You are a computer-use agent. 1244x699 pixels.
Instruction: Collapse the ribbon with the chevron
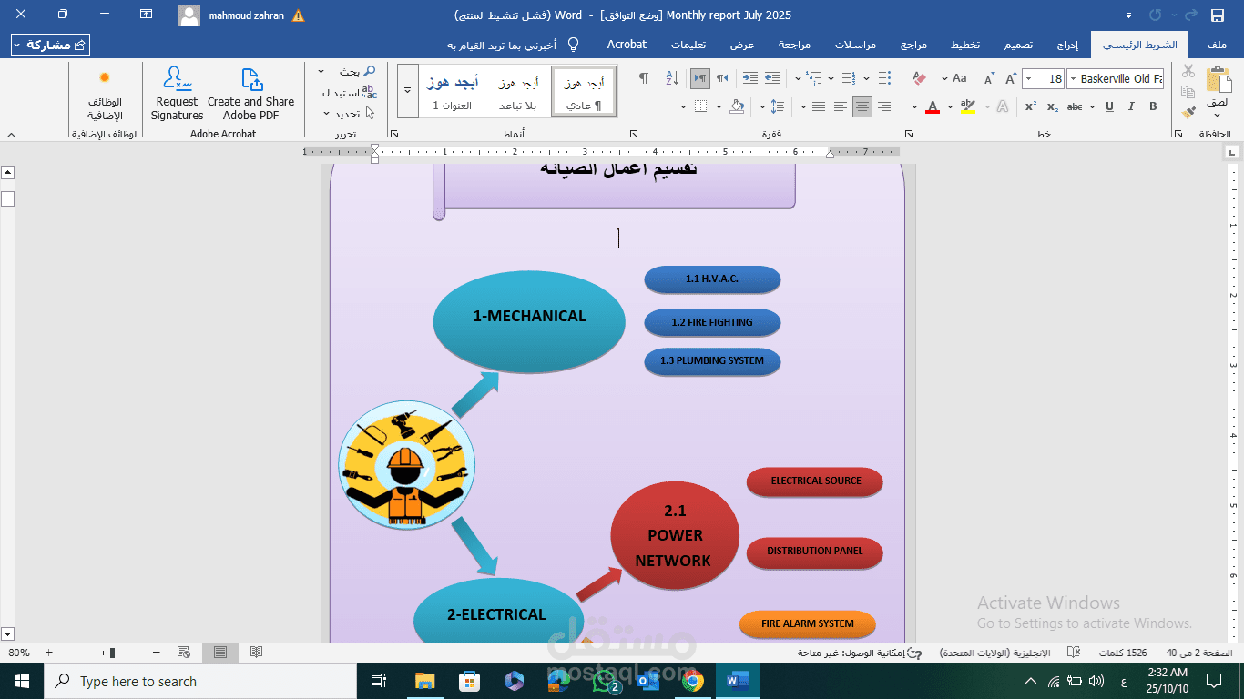(11, 135)
